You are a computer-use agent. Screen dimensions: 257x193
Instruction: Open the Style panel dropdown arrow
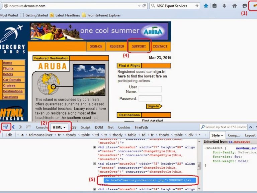tap(222, 135)
